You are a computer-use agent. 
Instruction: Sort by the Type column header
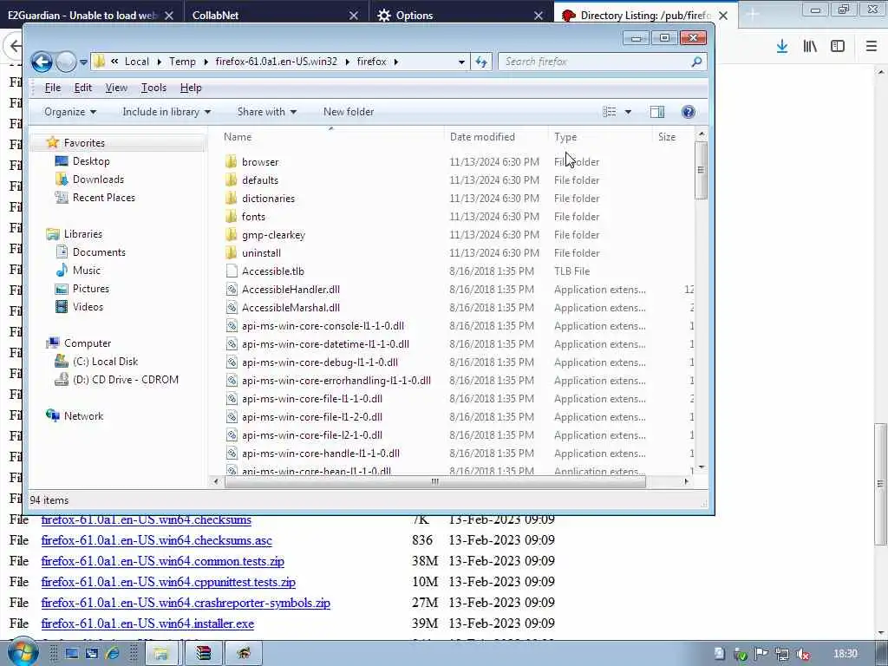click(565, 137)
